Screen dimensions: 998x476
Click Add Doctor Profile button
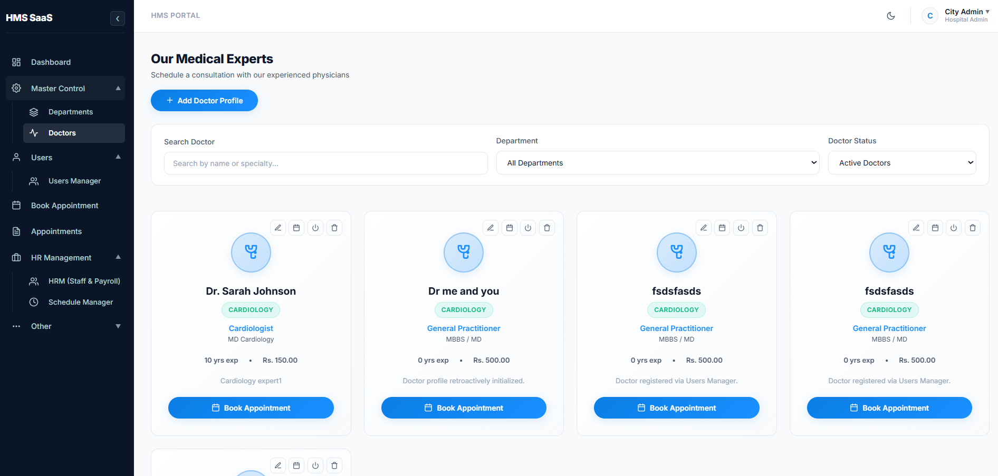tap(204, 101)
